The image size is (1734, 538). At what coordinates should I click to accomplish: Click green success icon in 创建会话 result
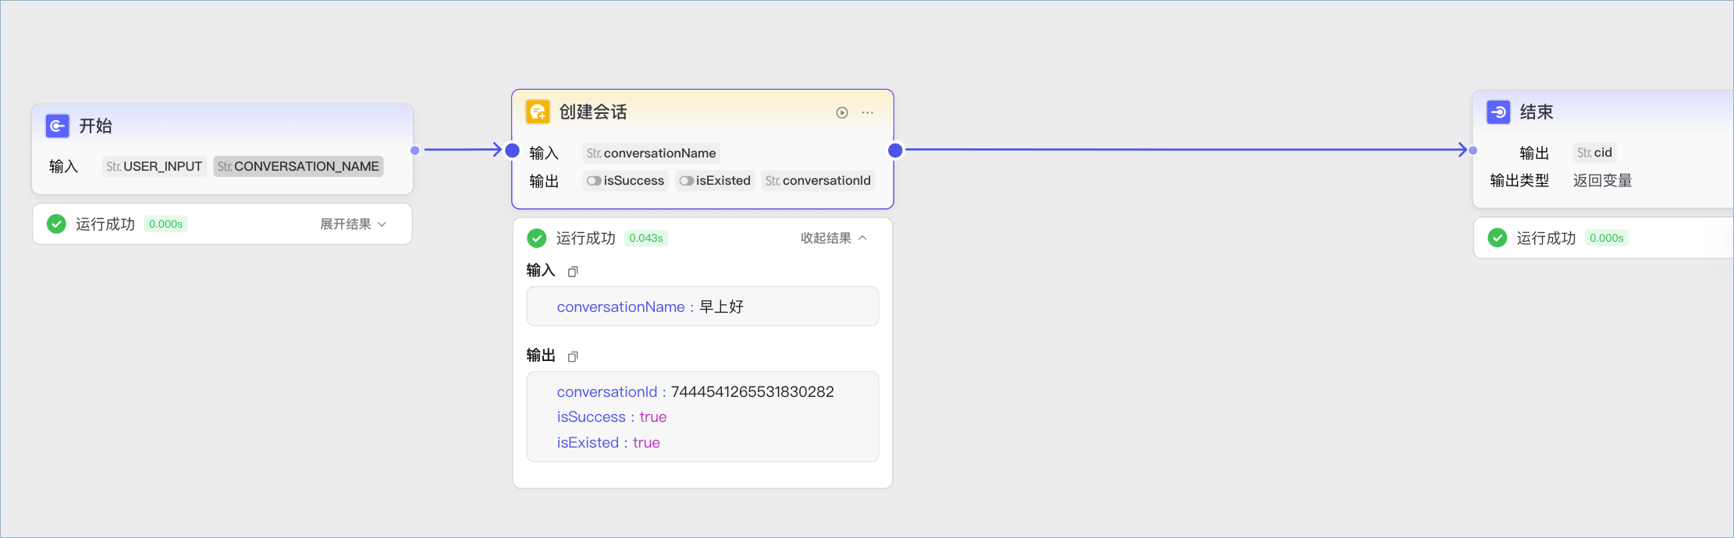[537, 238]
